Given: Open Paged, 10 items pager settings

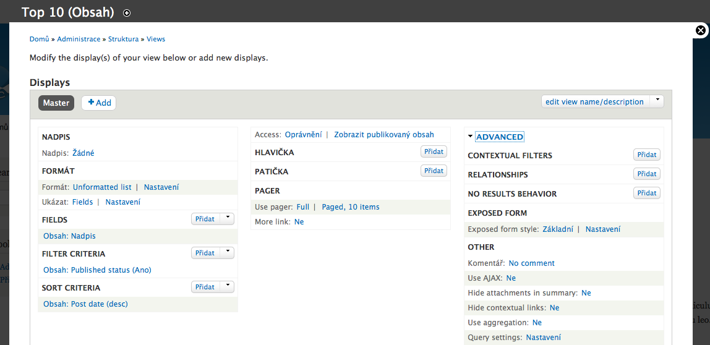Looking at the screenshot, I should click(x=351, y=207).
